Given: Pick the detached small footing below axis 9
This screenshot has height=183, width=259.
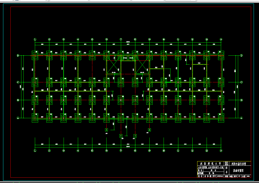Looking at the screenshot, I should (149, 130).
